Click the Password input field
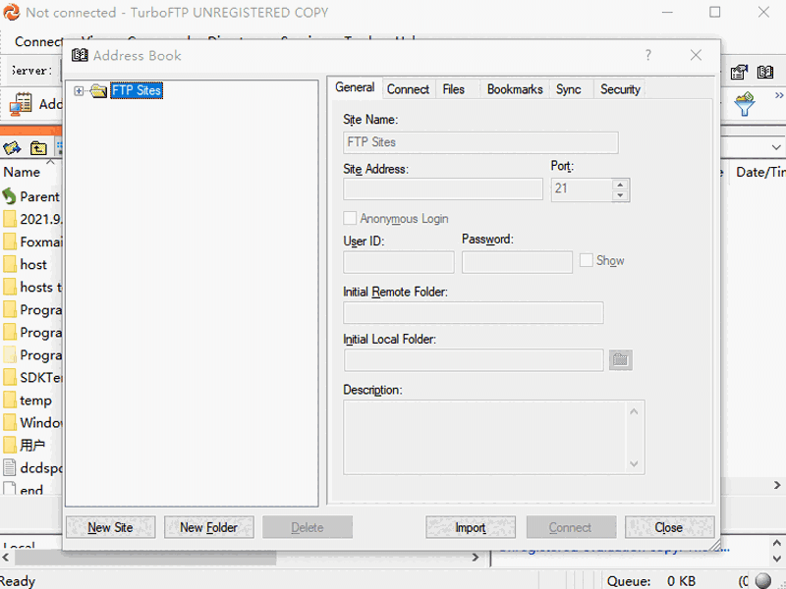The height and width of the screenshot is (589, 786). pos(518,262)
